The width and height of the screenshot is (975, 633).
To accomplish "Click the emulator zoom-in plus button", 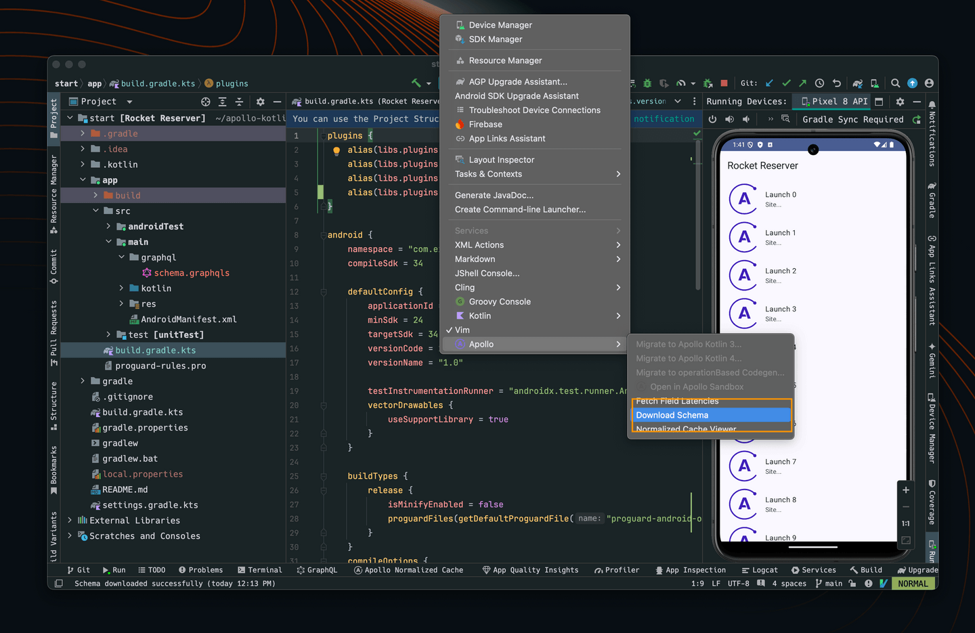I will (906, 489).
